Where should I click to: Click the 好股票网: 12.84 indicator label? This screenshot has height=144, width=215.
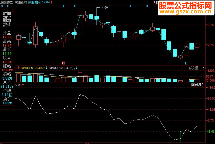click(39, 2)
